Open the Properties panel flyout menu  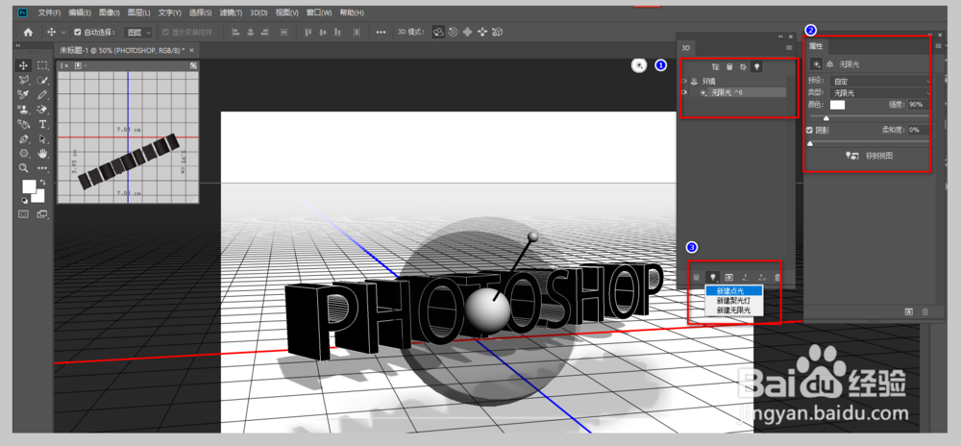click(x=938, y=45)
